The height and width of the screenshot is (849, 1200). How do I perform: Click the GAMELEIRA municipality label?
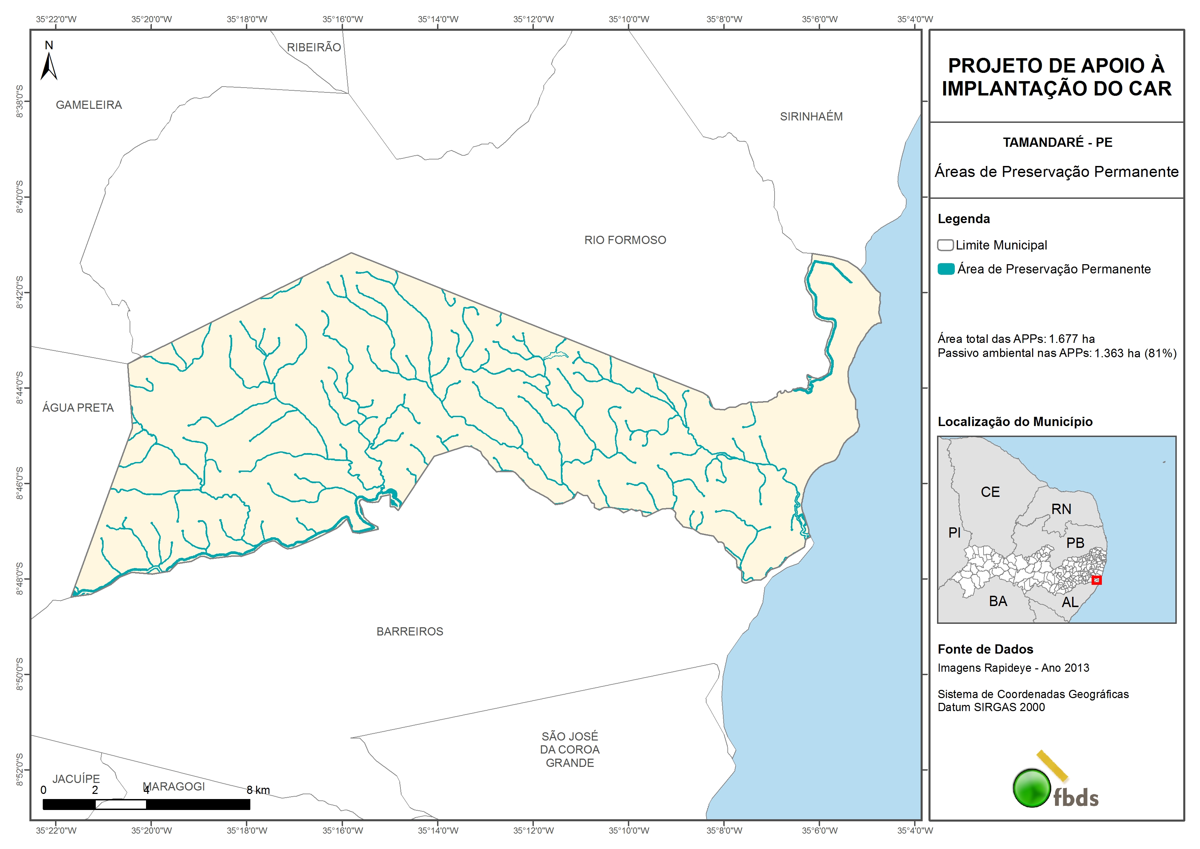point(89,105)
